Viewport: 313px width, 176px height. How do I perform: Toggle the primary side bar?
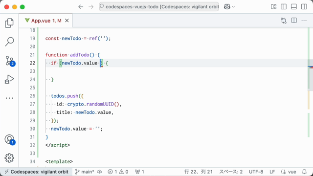click(x=284, y=7)
